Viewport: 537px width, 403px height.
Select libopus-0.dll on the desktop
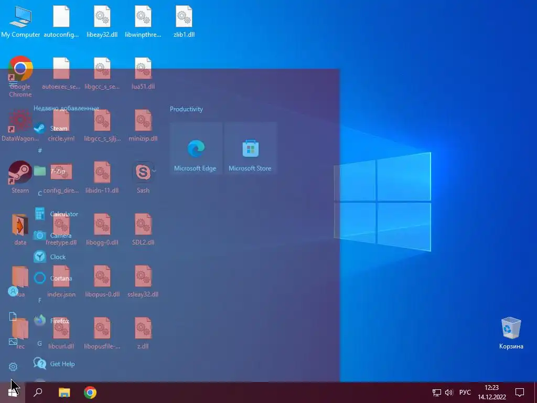(102, 281)
